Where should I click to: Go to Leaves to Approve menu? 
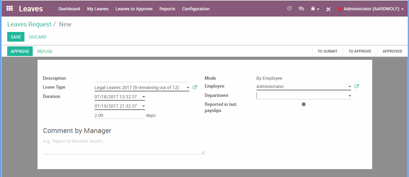click(134, 9)
